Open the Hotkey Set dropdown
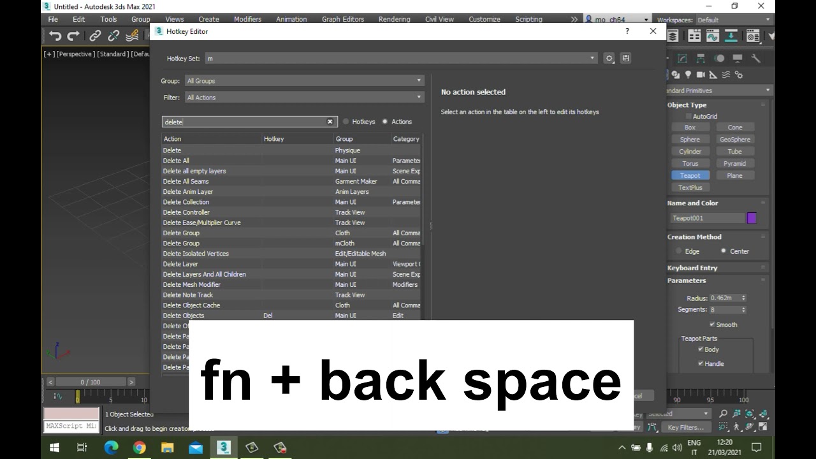 (x=401, y=58)
